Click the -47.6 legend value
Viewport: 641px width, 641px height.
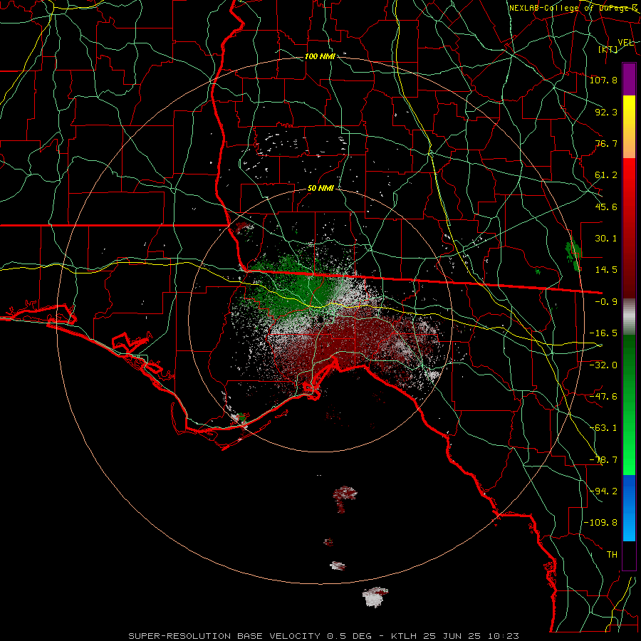[603, 396]
